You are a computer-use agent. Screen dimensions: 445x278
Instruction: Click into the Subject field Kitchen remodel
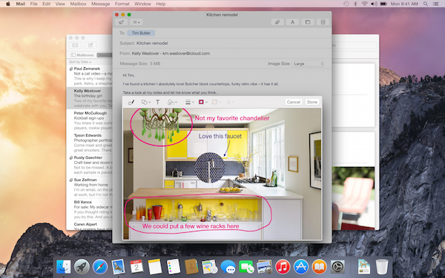coord(222,44)
